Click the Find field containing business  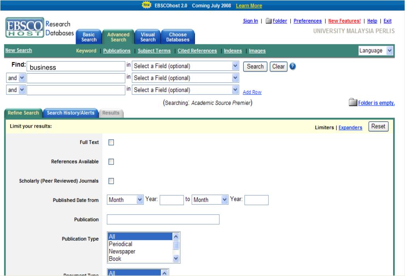pos(76,66)
